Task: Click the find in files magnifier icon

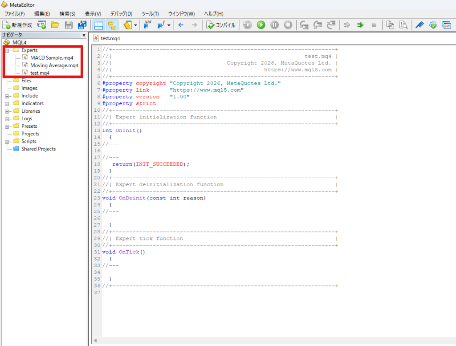Action: point(403,25)
